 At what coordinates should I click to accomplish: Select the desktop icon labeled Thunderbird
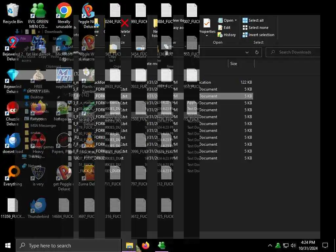click(38, 208)
